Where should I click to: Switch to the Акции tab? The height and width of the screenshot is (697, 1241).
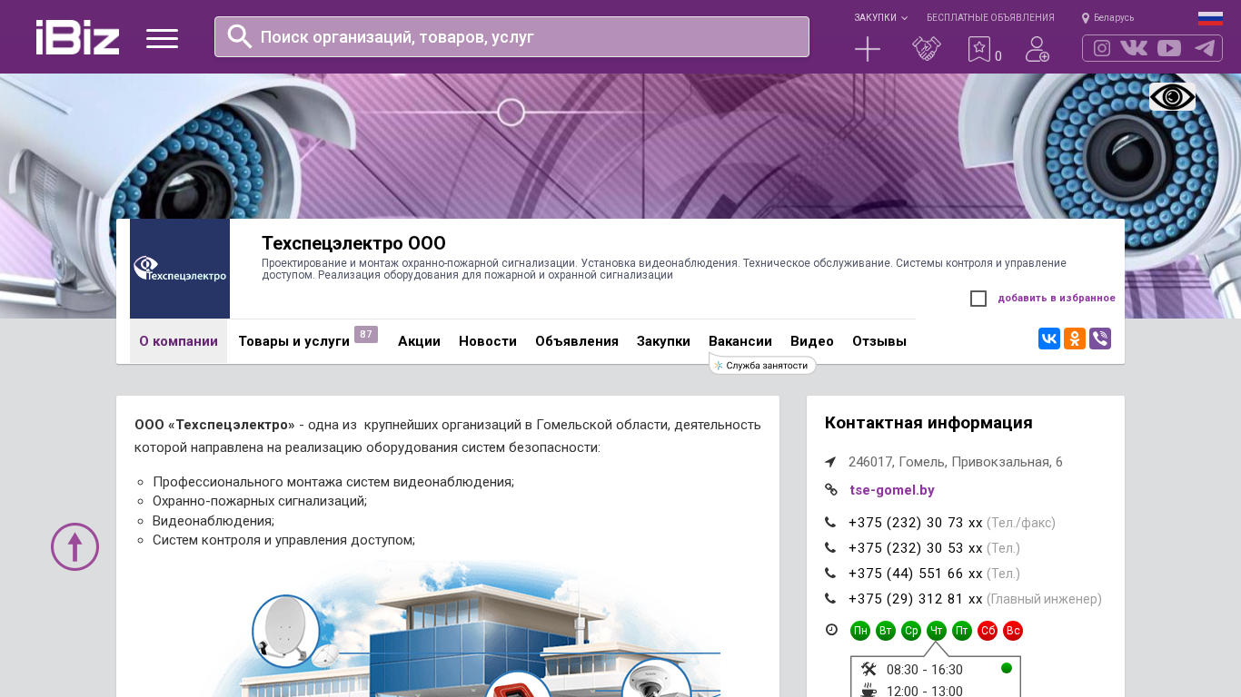pyautogui.click(x=419, y=341)
